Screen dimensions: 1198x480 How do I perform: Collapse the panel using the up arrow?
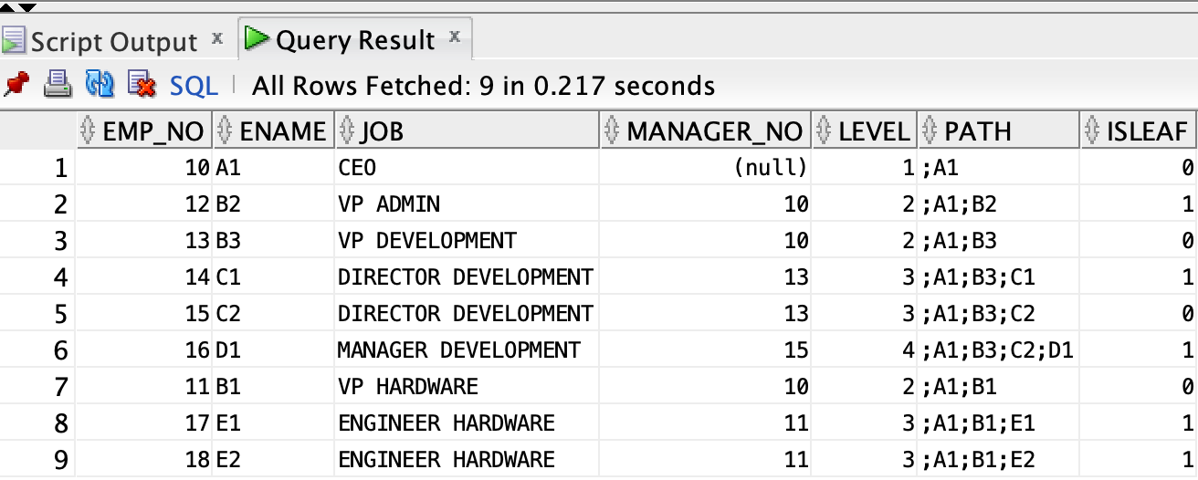coord(9,7)
